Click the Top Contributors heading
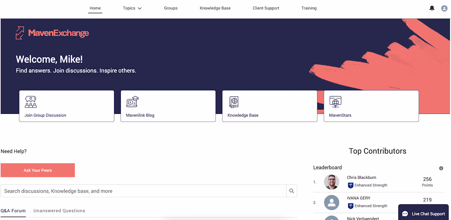Viewport: 451px width, 220px height. click(x=378, y=151)
